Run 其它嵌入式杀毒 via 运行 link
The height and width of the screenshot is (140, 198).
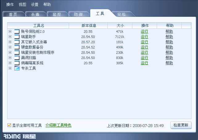(x=144, y=42)
